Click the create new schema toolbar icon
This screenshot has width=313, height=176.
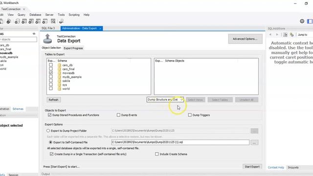pos(17,22)
